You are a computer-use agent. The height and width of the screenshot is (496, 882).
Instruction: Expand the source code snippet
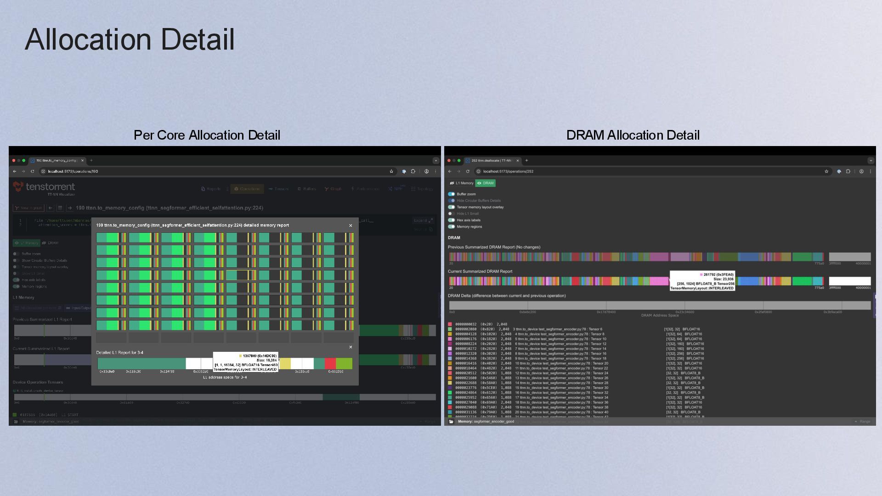(x=423, y=220)
